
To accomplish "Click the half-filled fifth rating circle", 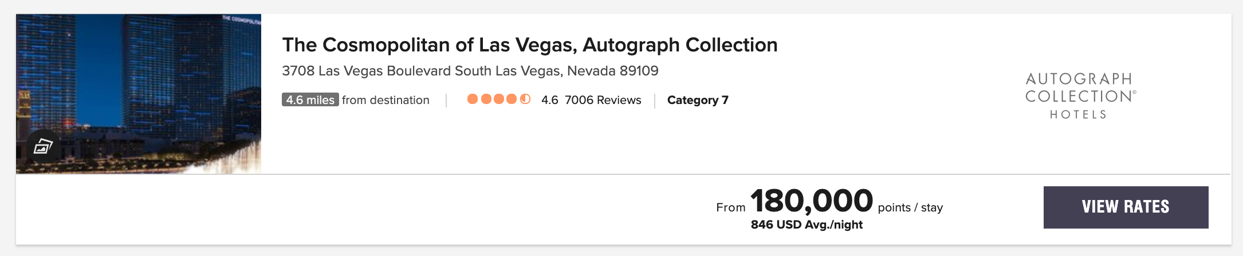I will point(525,99).
